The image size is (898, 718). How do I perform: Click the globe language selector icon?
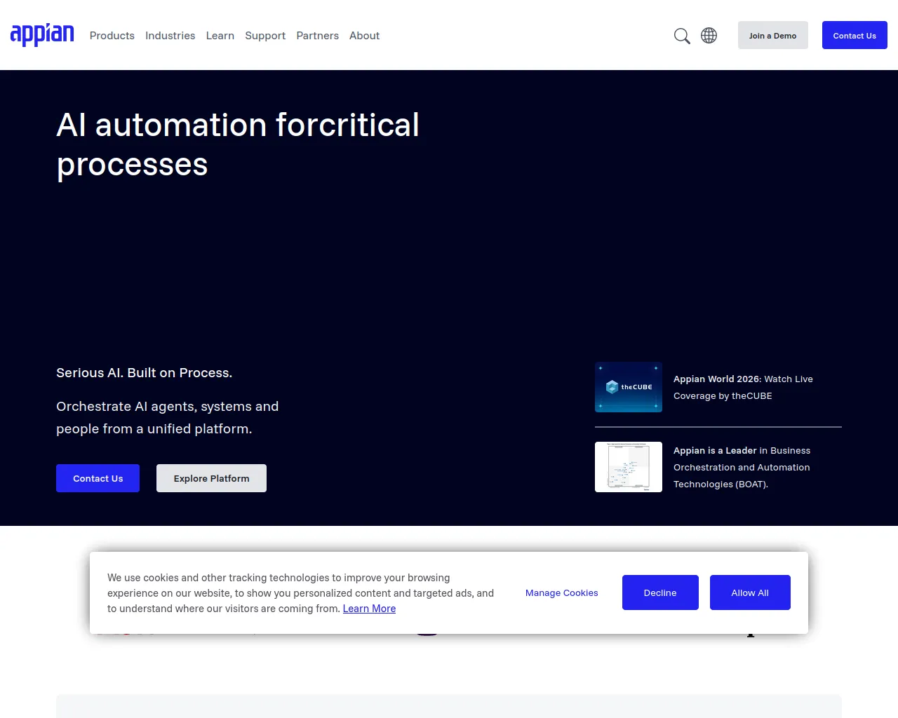pyautogui.click(x=709, y=35)
